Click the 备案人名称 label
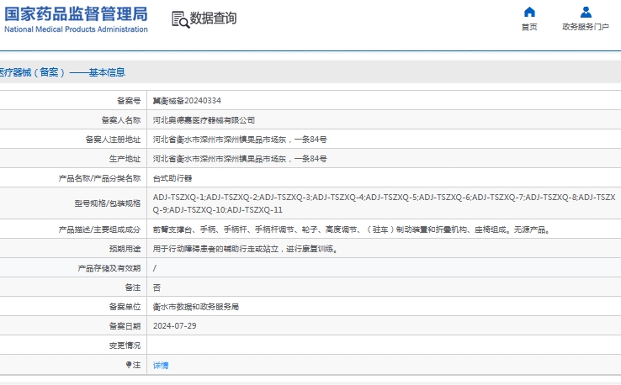This screenshot has height=385, width=621. coord(121,120)
